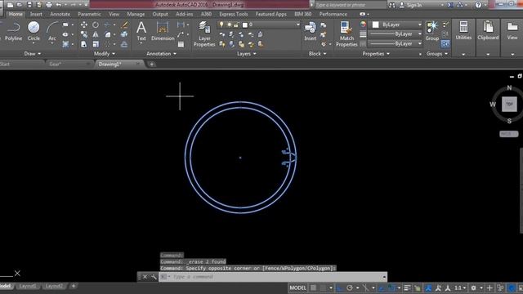Open the color wheel in Properties panel
The width and height of the screenshot is (523, 294).
pyautogui.click(x=363, y=24)
